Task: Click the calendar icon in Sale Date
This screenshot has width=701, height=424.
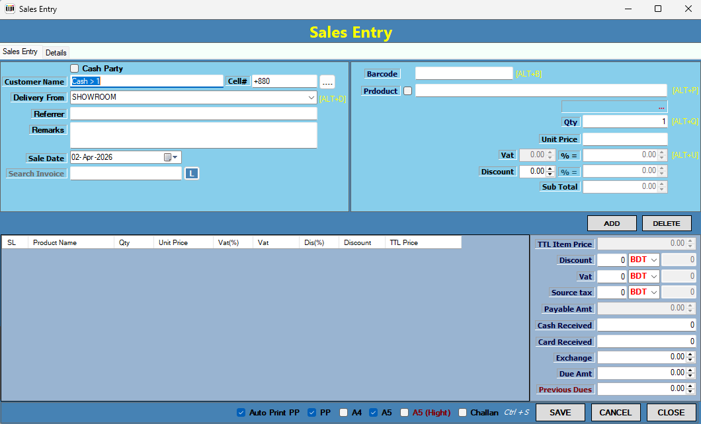Action: [168, 157]
